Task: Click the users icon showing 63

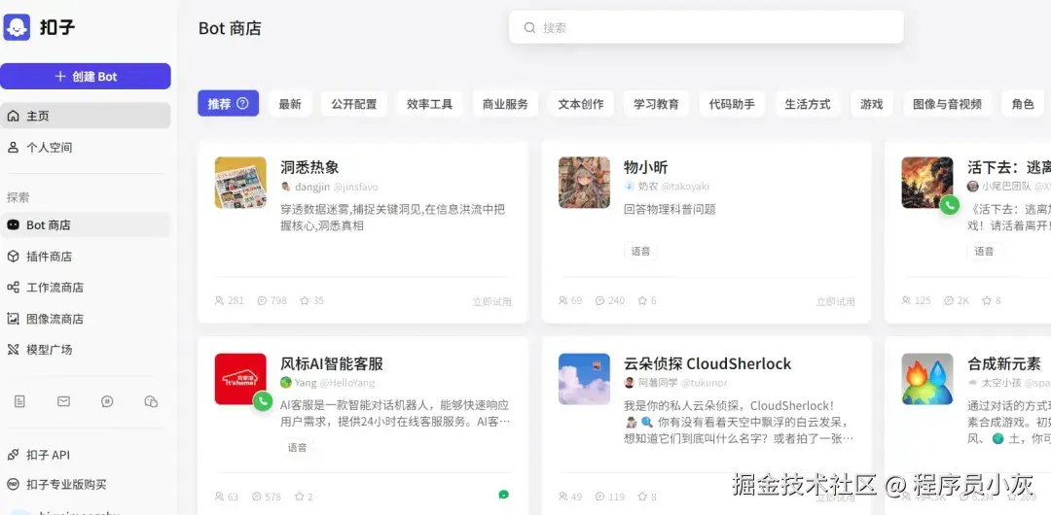Action: [219, 497]
